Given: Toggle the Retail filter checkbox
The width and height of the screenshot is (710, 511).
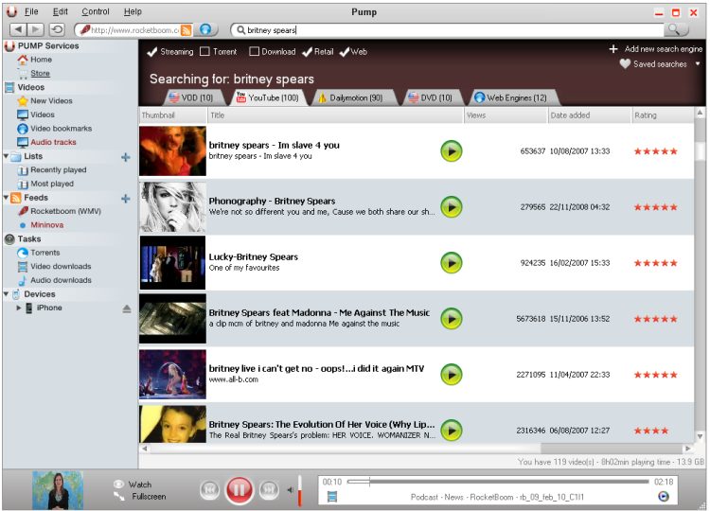Looking at the screenshot, I should [308, 52].
